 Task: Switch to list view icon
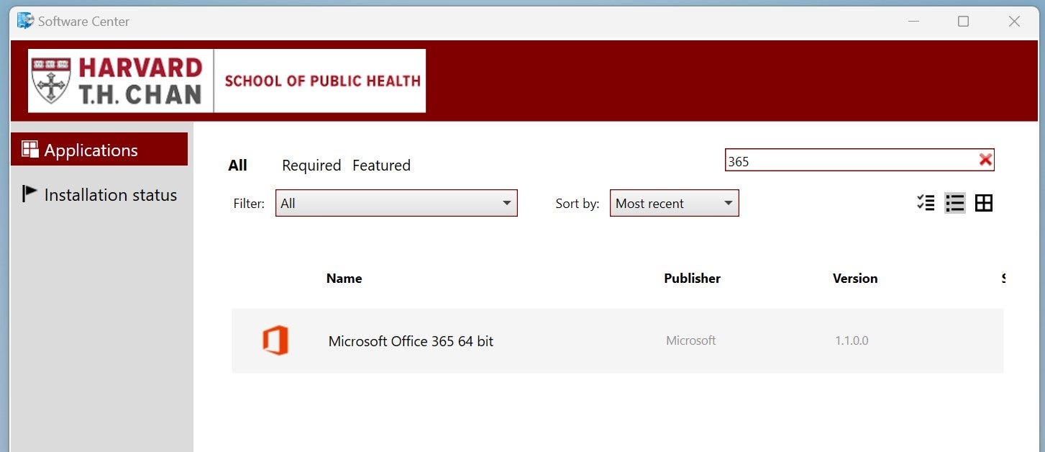coord(955,203)
